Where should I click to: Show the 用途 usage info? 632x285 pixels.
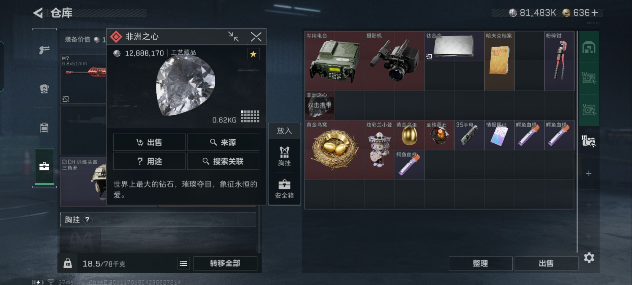[149, 161]
